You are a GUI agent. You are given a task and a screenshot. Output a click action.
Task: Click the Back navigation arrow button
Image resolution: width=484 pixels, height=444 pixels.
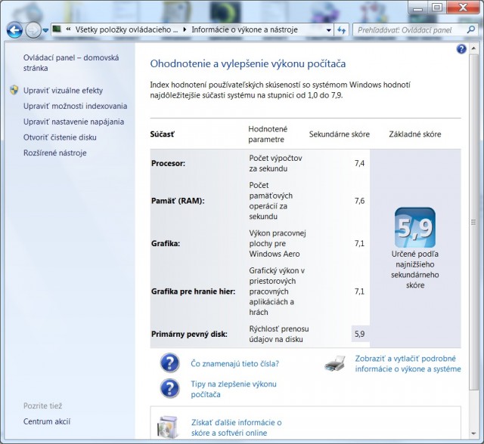pyautogui.click(x=14, y=30)
